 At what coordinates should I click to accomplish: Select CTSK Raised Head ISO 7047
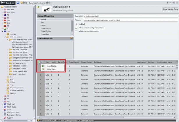(x=22, y=45)
